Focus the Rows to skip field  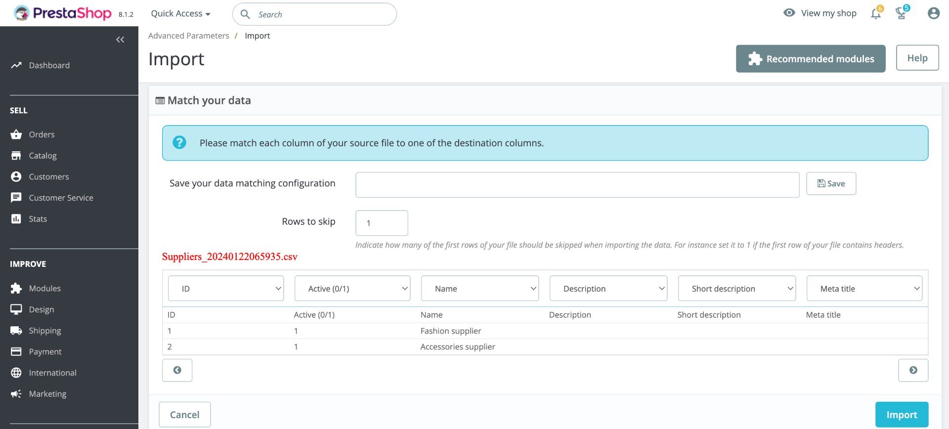[x=382, y=223]
